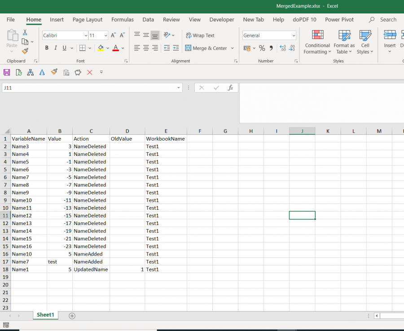Toggle Bold formatting
The width and height of the screenshot is (404, 331).
pyautogui.click(x=47, y=48)
